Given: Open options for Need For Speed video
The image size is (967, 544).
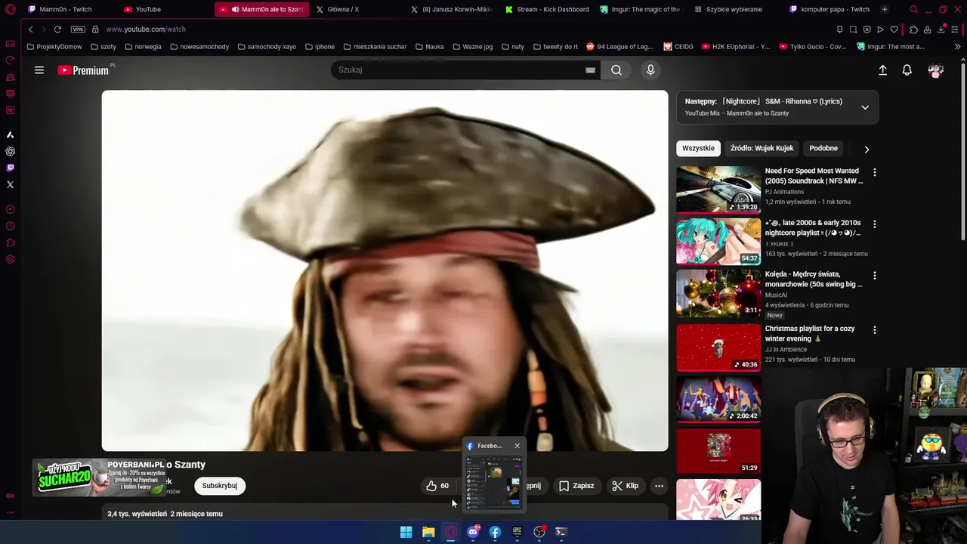Looking at the screenshot, I should [x=875, y=173].
